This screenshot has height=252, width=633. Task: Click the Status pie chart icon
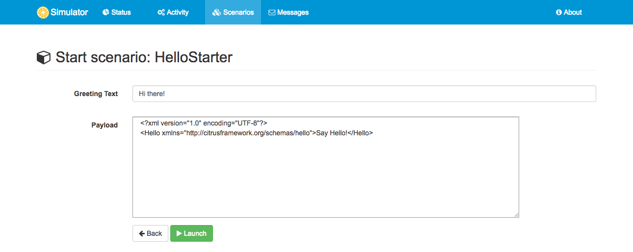[x=105, y=12]
